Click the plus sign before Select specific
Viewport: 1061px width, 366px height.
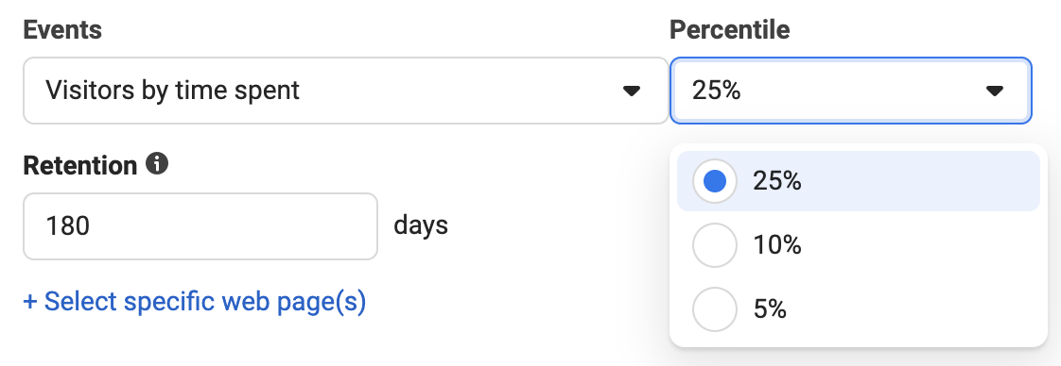pyautogui.click(x=29, y=302)
